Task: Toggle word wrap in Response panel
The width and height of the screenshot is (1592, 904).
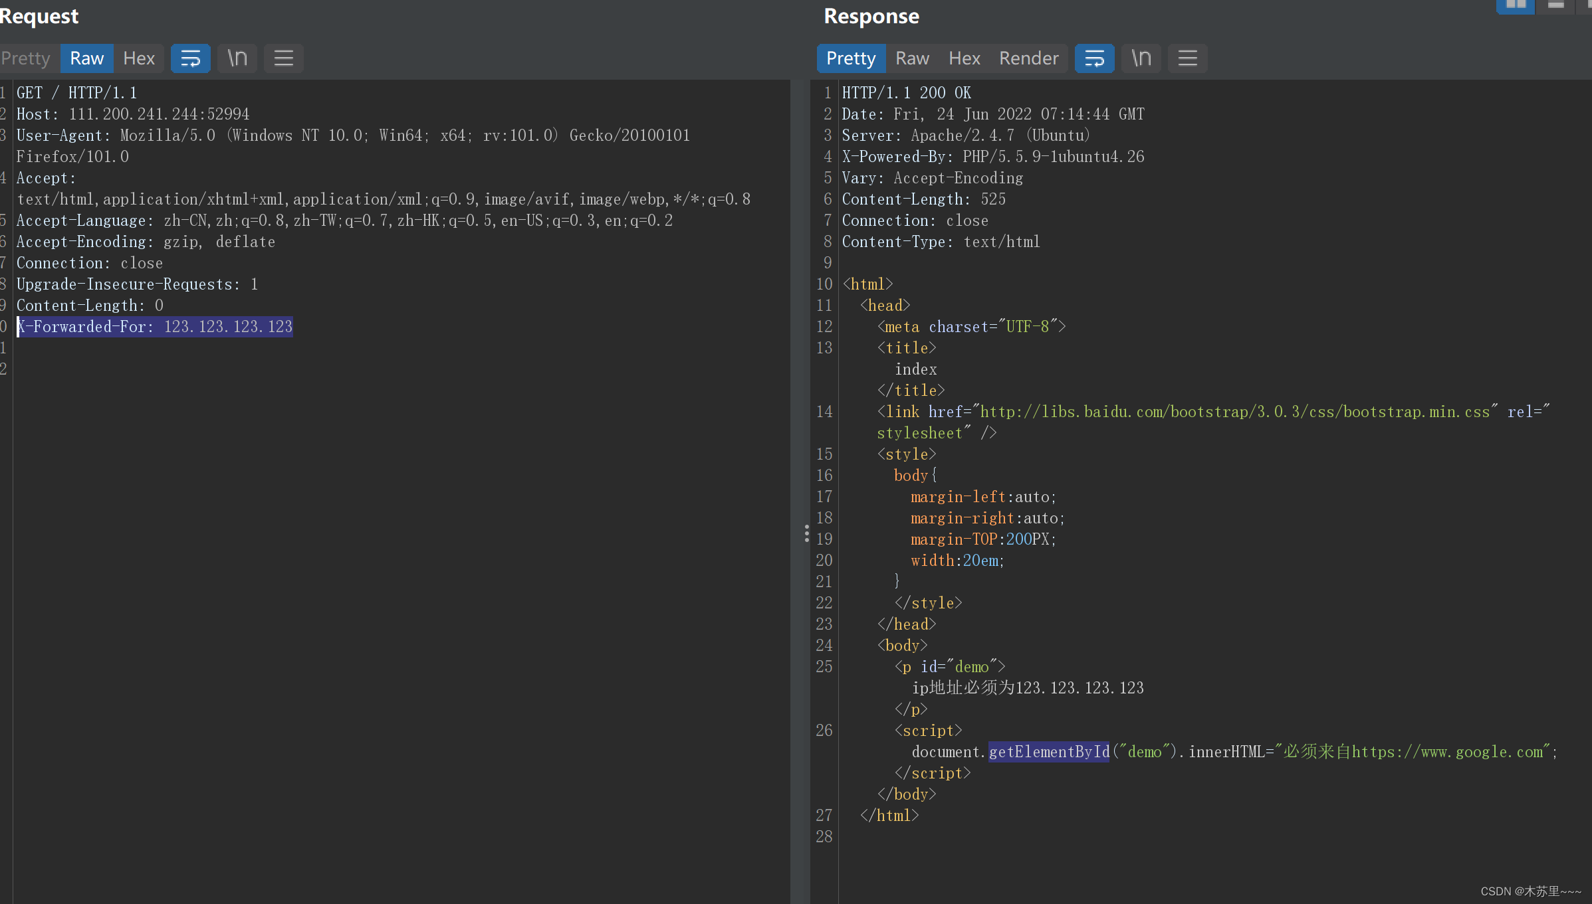Action: pos(1095,58)
